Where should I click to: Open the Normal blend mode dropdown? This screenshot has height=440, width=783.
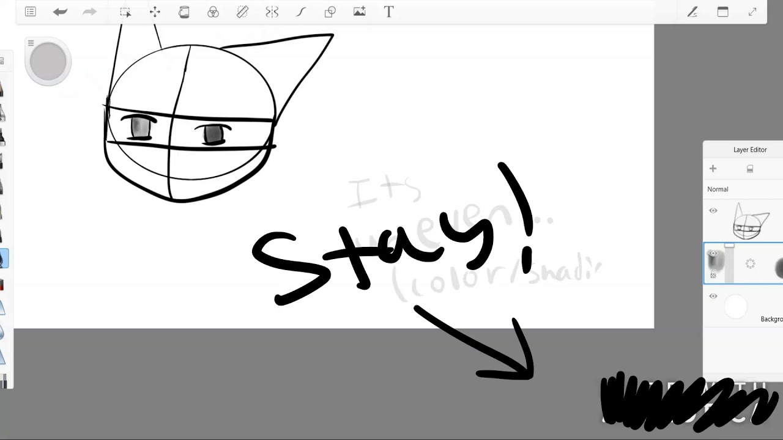point(718,189)
